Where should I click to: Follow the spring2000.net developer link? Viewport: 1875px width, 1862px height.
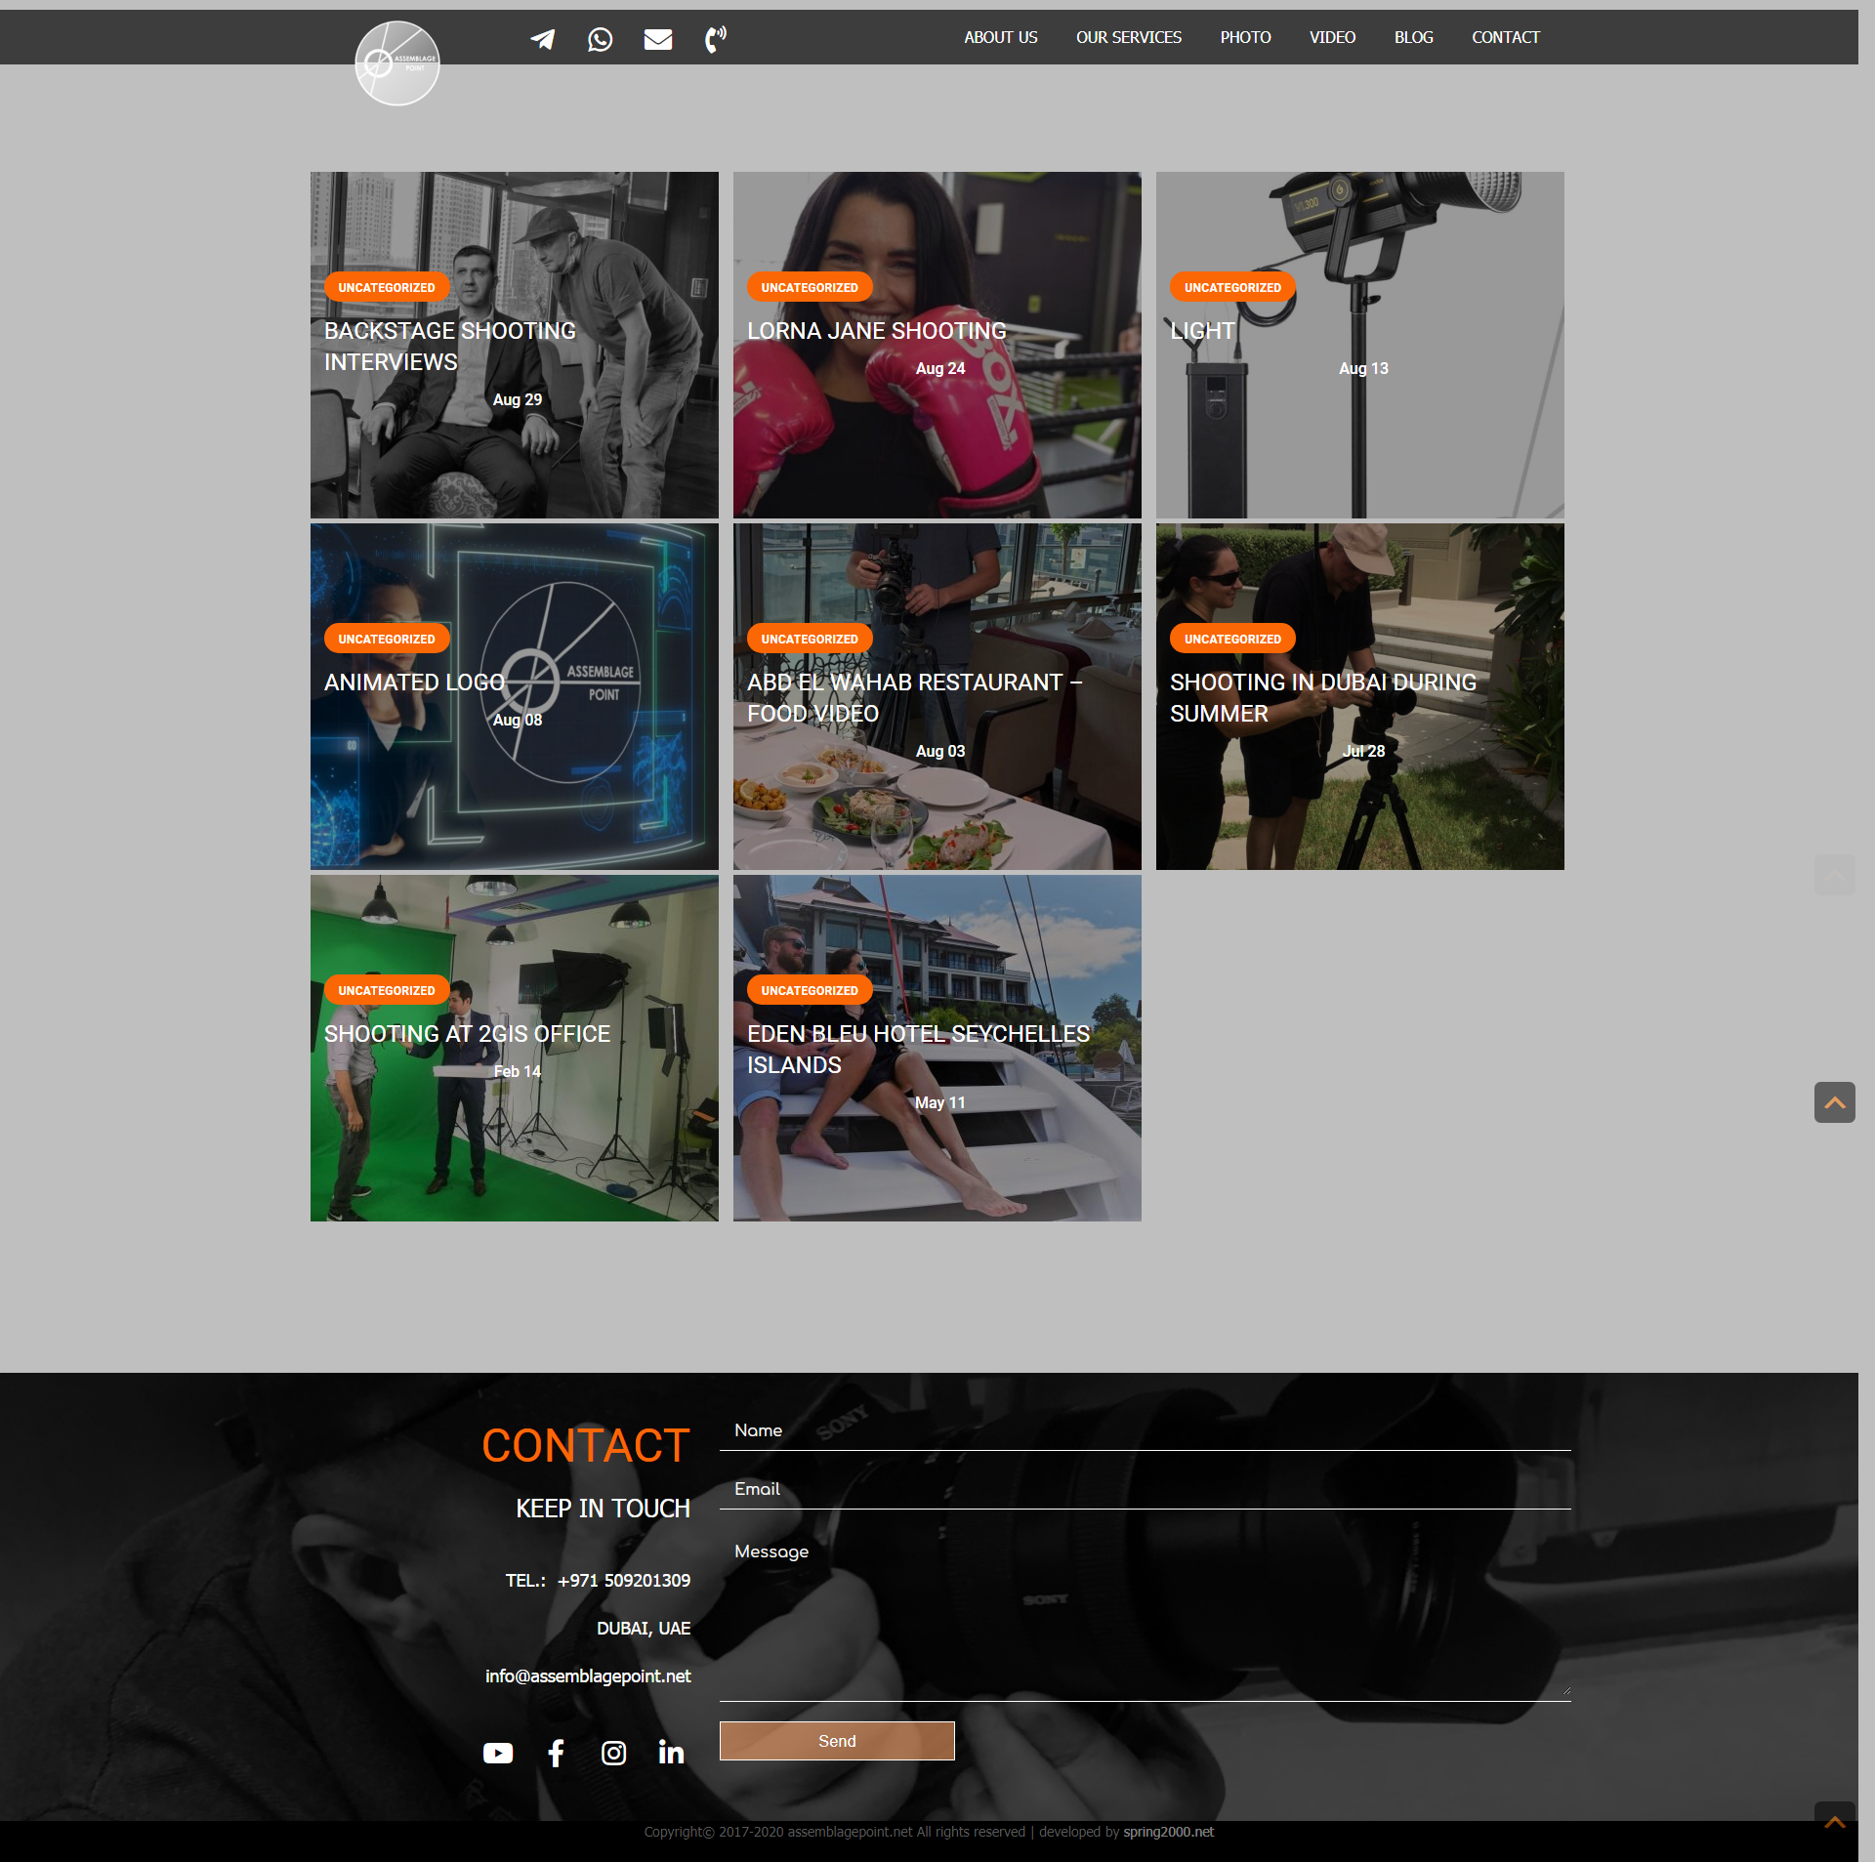click(x=1168, y=1832)
